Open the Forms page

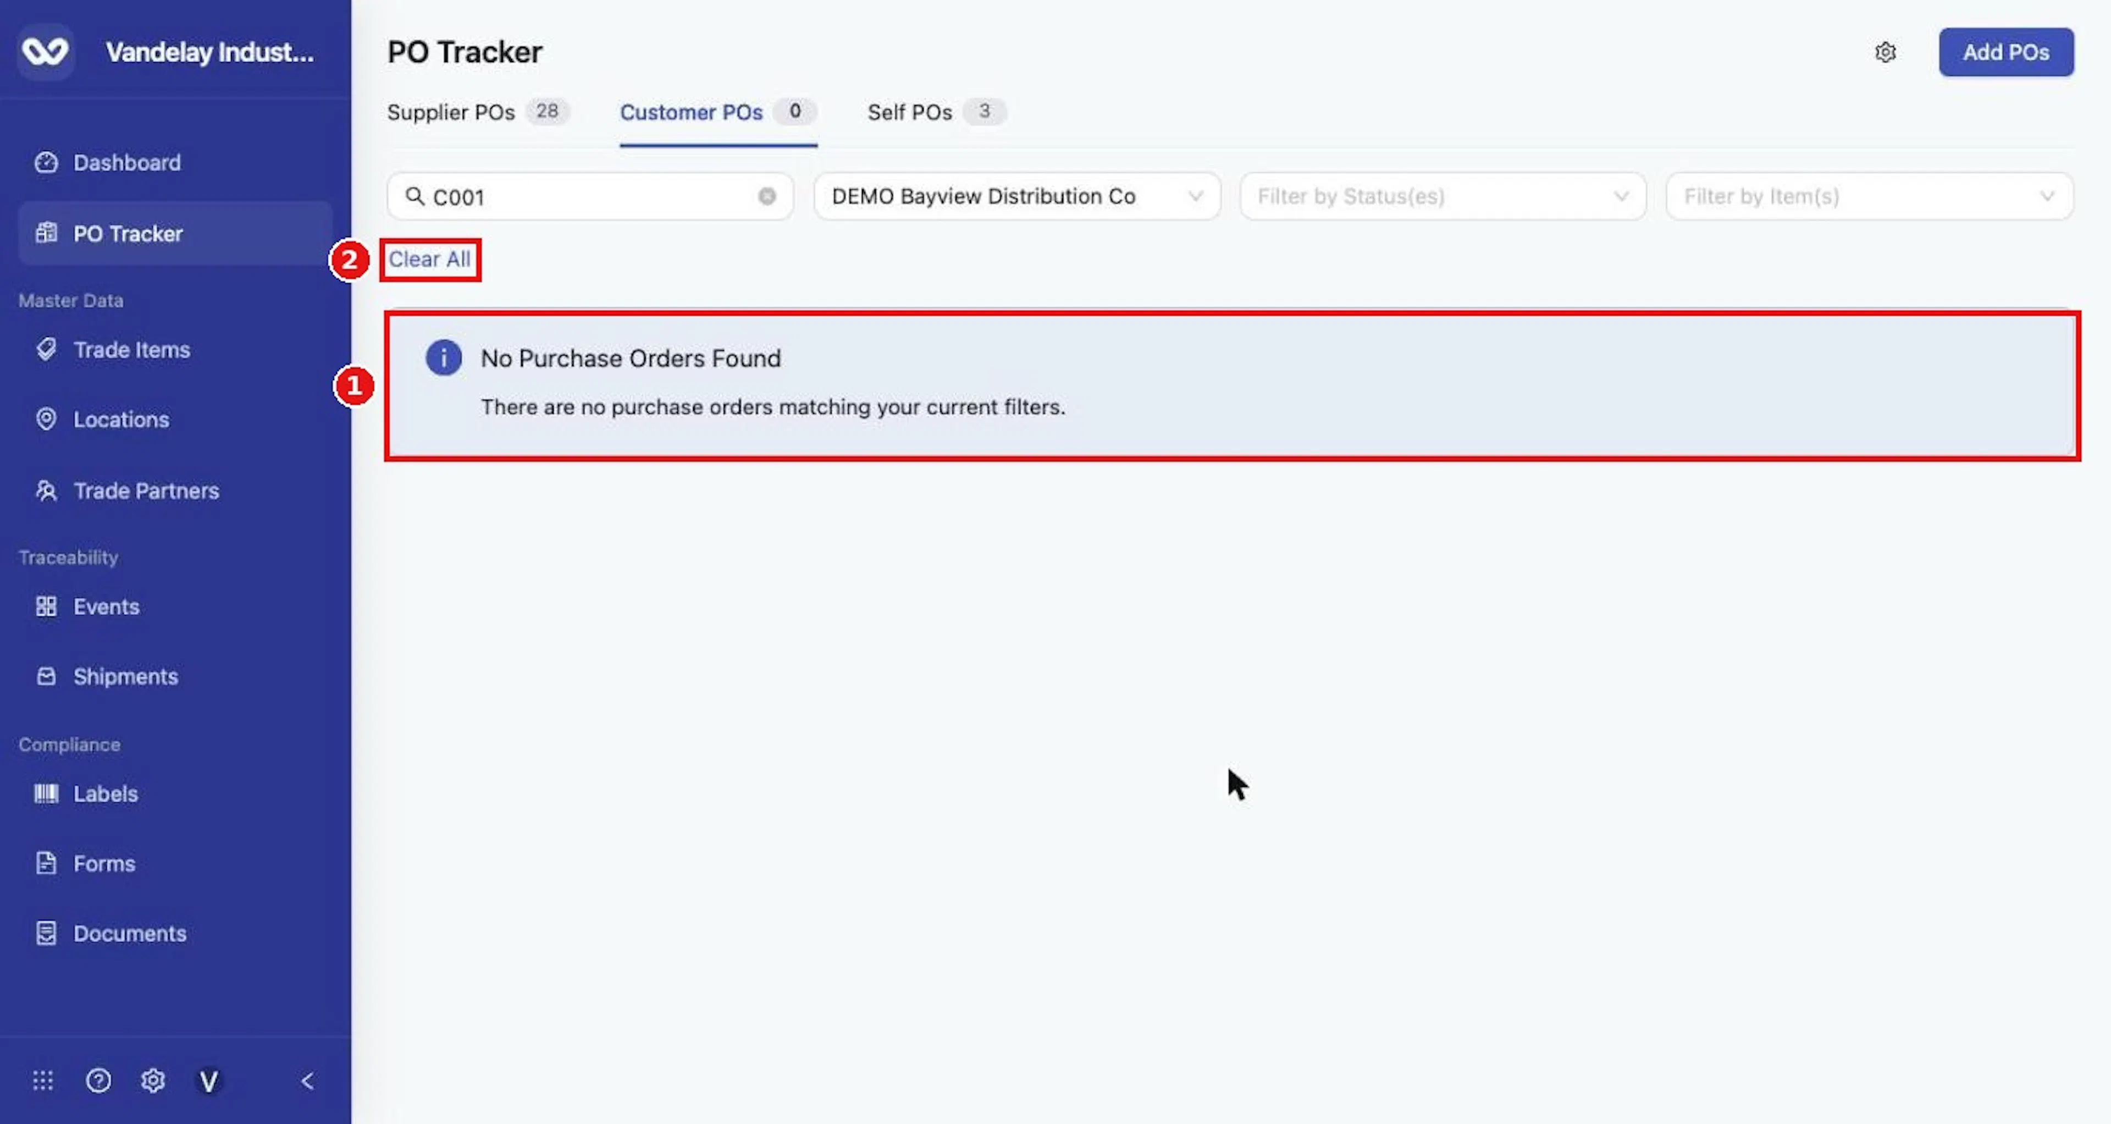[175, 863]
